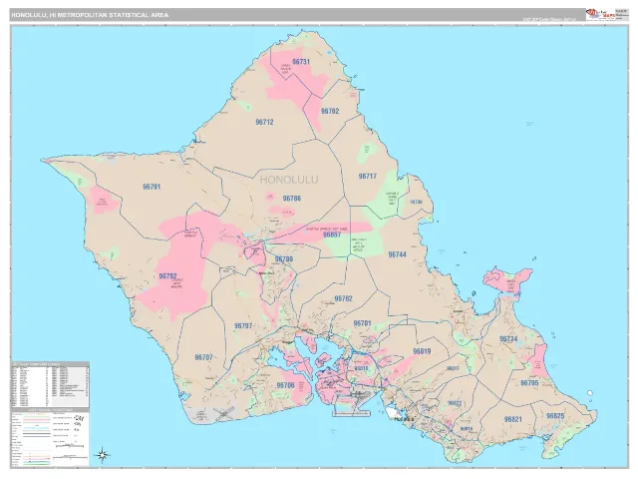Select ZIP code label 96789

[283, 259]
